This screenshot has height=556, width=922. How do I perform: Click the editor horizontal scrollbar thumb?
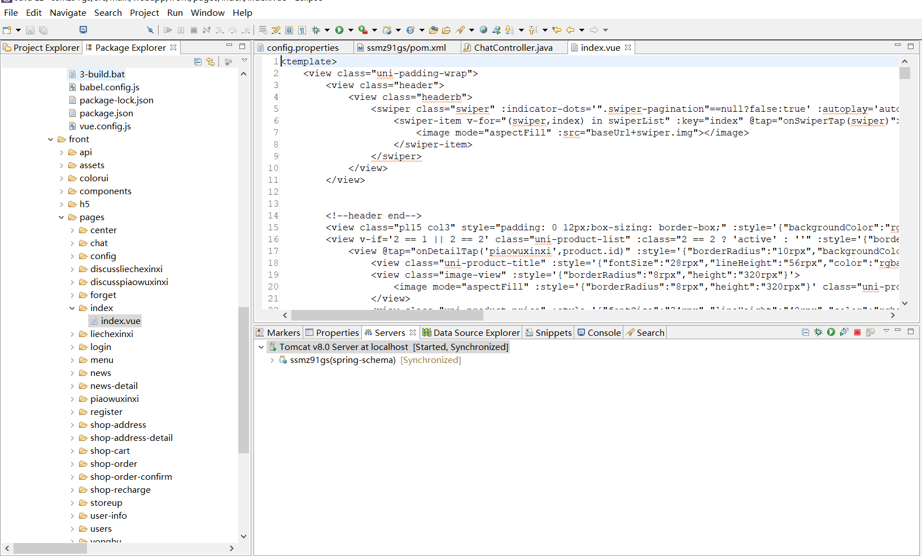point(387,315)
